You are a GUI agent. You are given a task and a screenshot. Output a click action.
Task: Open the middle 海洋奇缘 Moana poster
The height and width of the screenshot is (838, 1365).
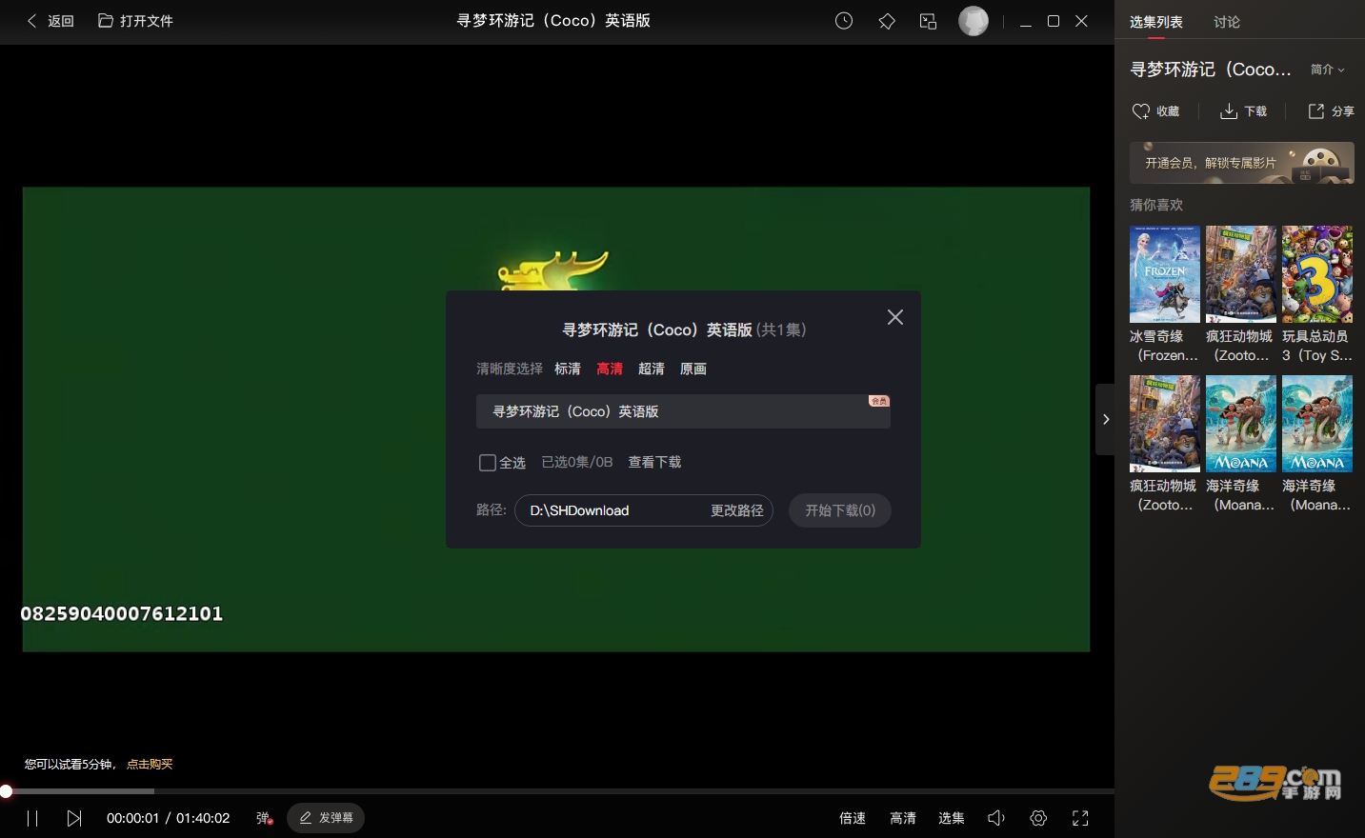(1241, 424)
